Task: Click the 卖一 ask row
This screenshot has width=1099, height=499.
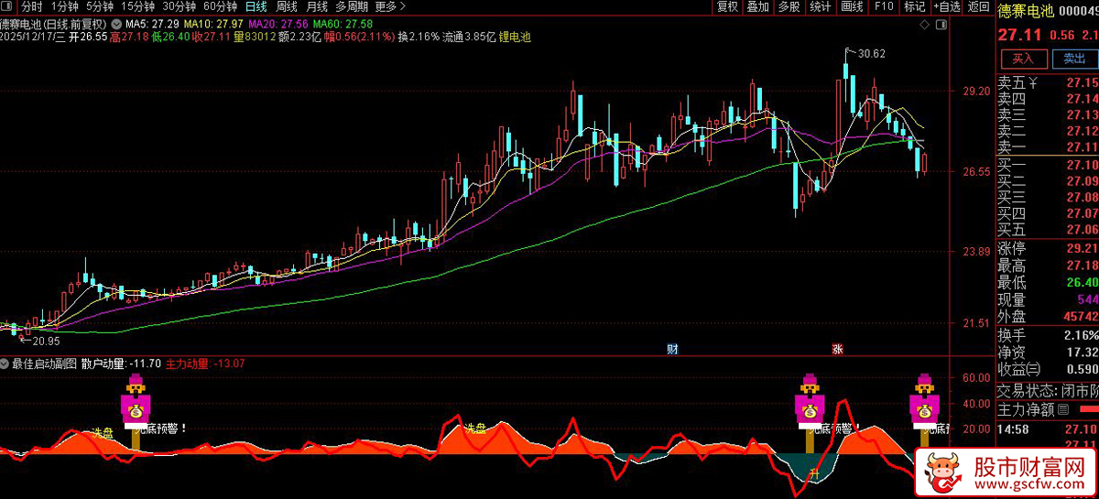Action: (x=1048, y=146)
